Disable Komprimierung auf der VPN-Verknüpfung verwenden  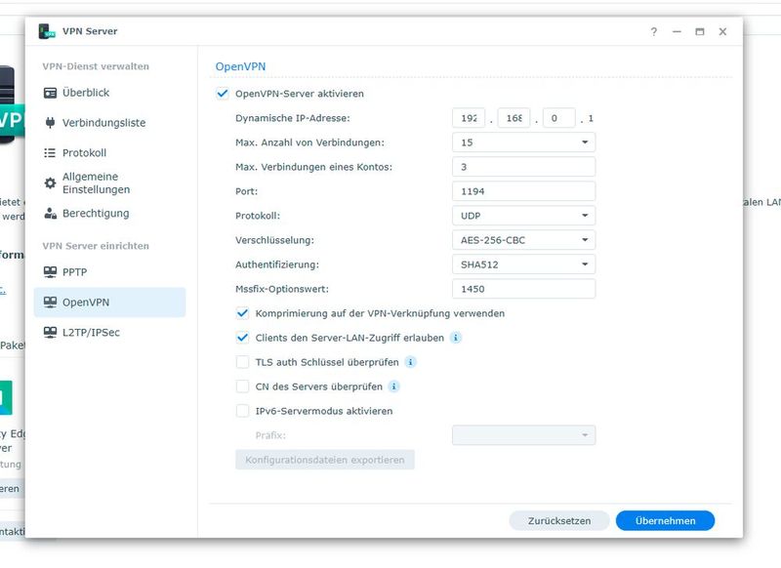[240, 313]
